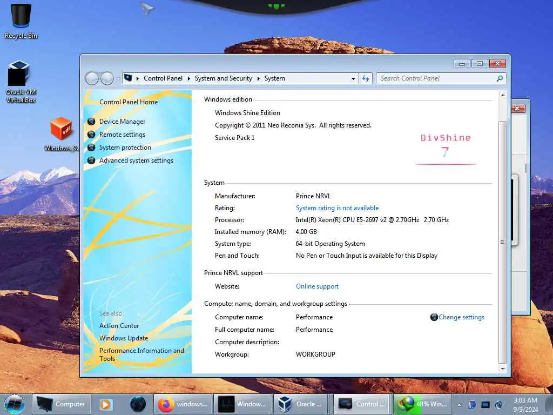Open the address bar history dropdown
The image size is (553, 415).
coord(353,79)
